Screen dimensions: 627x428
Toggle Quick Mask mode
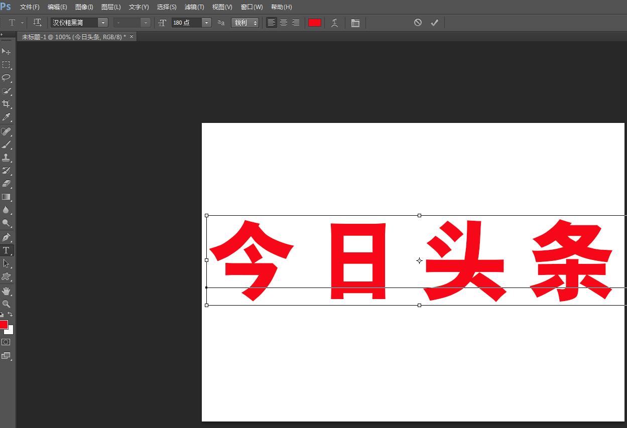point(6,342)
